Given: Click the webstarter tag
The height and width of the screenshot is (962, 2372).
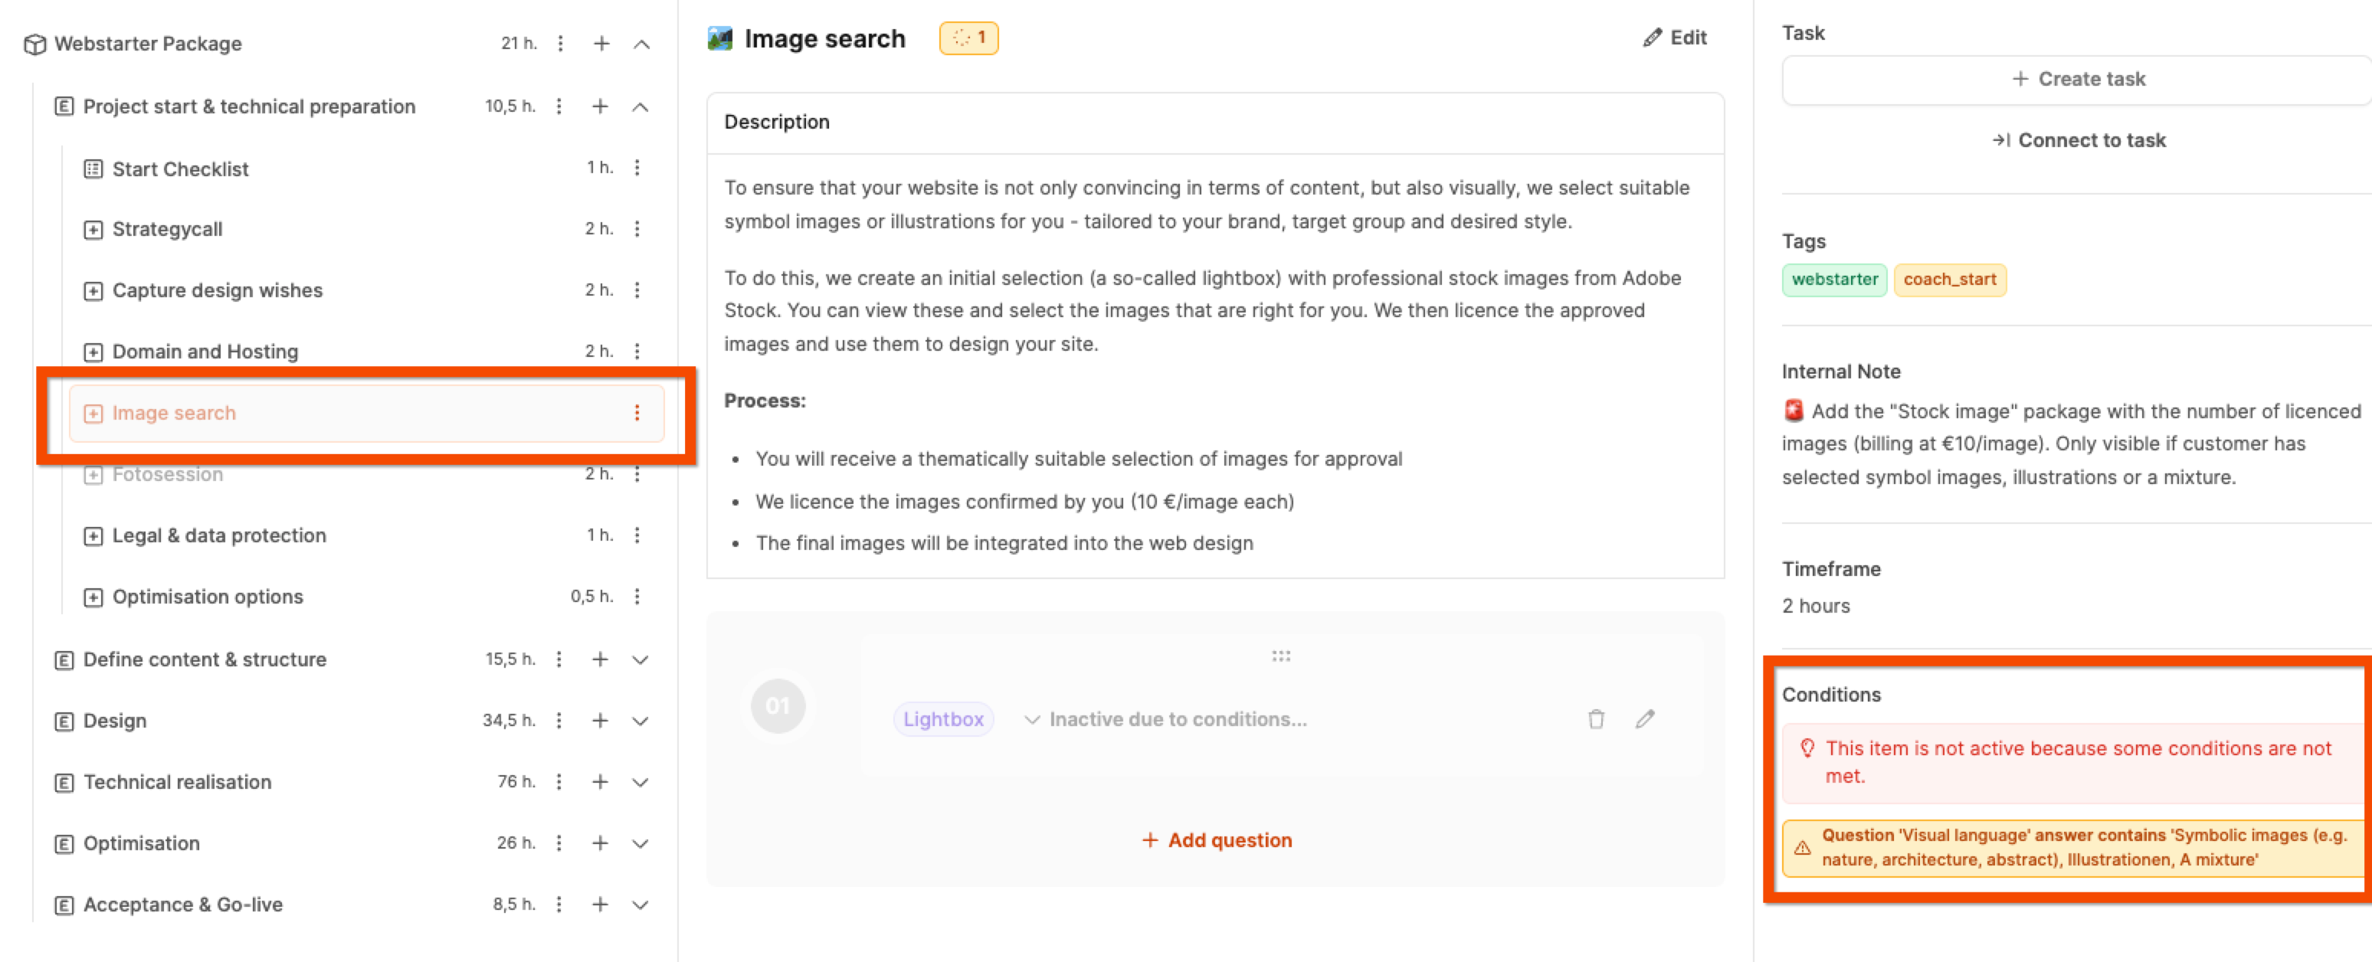Looking at the screenshot, I should pos(1833,279).
